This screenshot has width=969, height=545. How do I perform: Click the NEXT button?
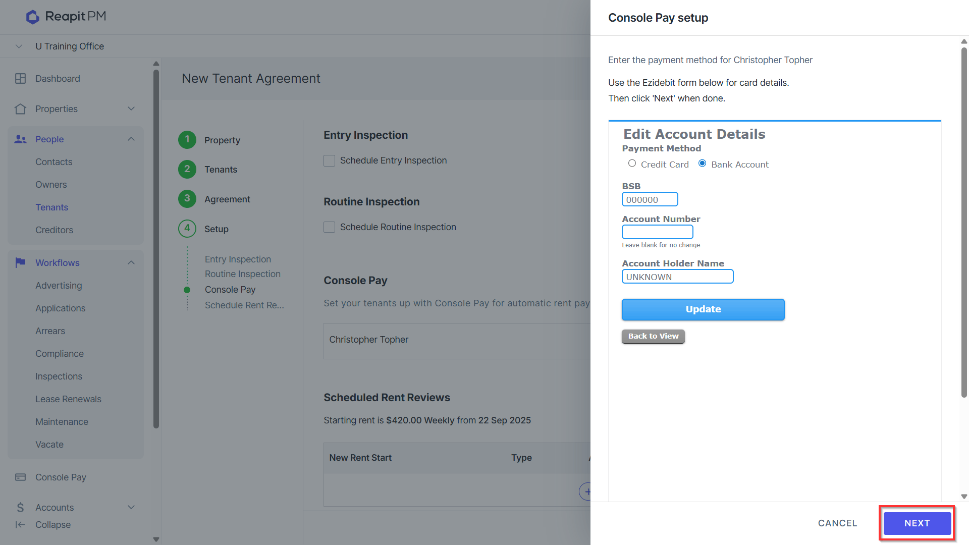point(917,523)
